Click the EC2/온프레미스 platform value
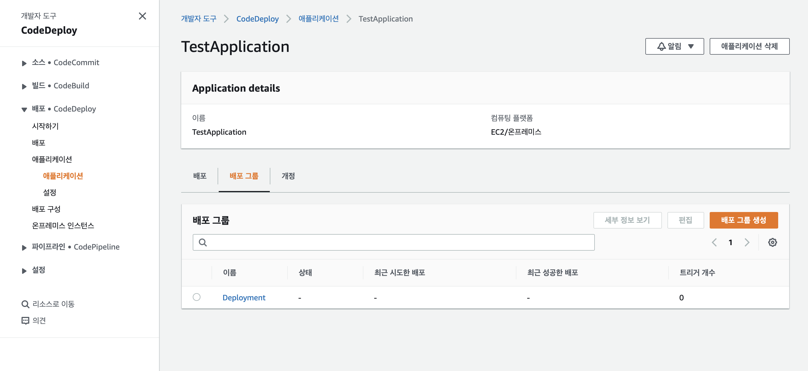808x371 pixels. [516, 132]
